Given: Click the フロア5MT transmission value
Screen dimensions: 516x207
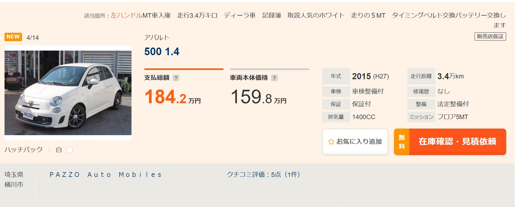Looking at the screenshot, I should pyautogui.click(x=453, y=117).
